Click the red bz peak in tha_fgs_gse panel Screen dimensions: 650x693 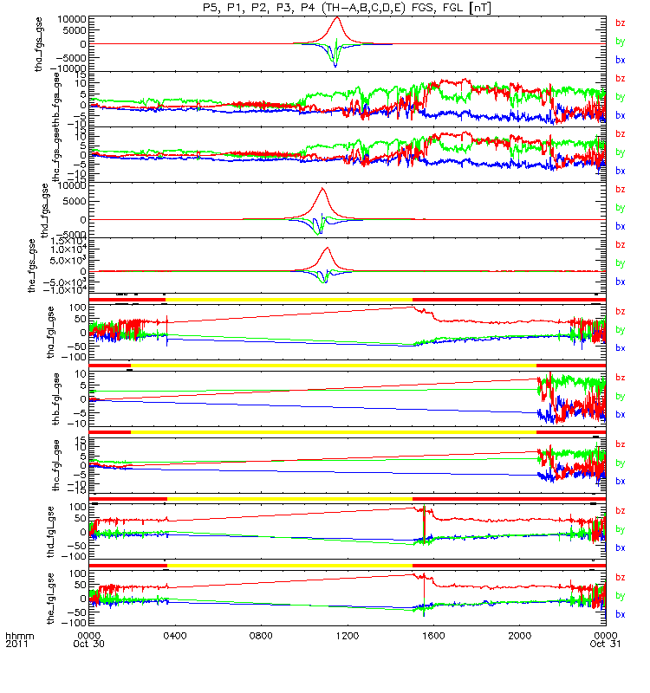pos(337,18)
